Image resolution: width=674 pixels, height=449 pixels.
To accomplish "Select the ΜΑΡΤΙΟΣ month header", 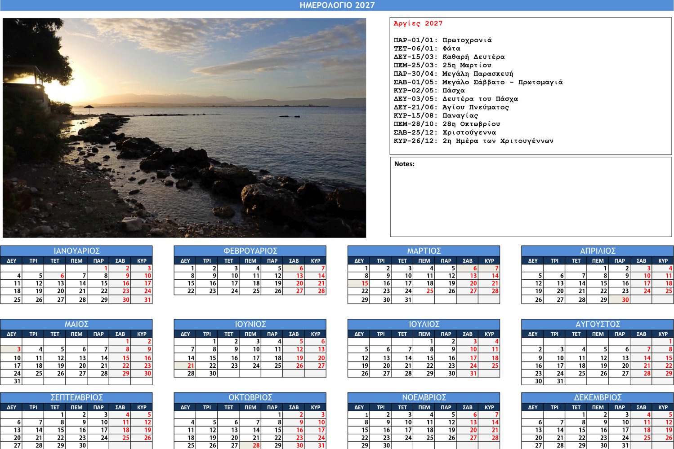I will click(424, 251).
